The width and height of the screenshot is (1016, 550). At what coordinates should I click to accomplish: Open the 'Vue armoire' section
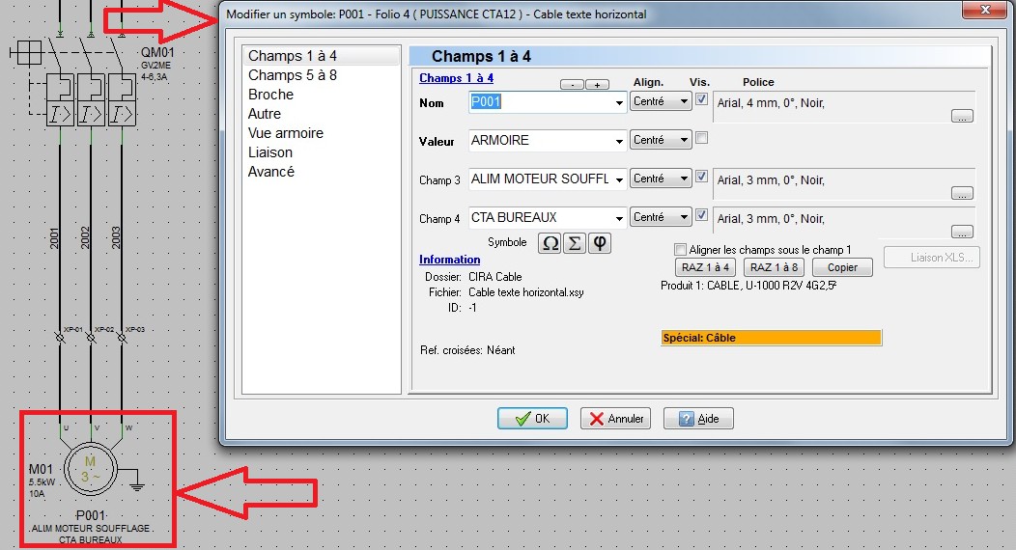tap(285, 133)
